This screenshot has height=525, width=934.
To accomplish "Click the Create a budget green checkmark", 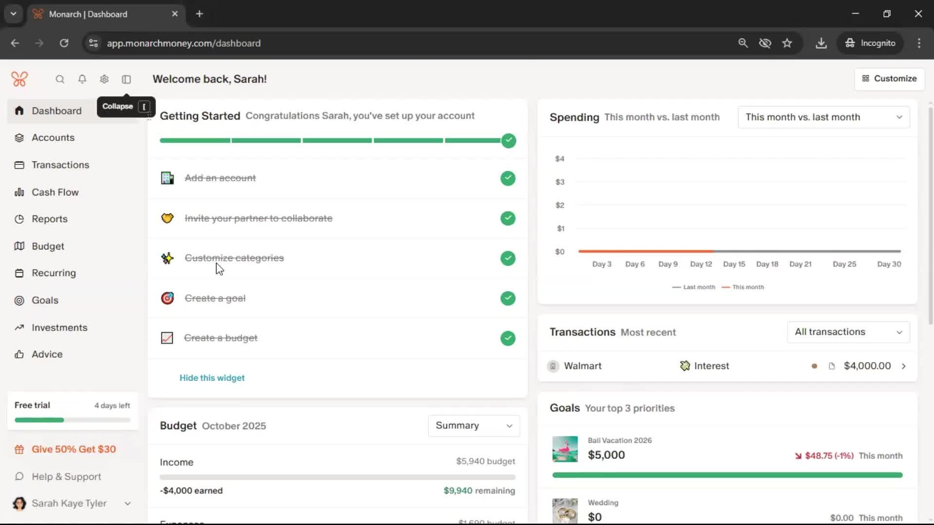I will tap(508, 338).
